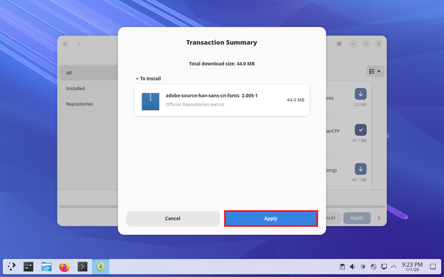
Task: Open the file manager from taskbar
Action: (46, 267)
